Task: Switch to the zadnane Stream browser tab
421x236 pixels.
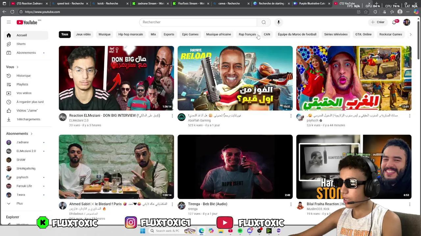Action: tap(151, 4)
